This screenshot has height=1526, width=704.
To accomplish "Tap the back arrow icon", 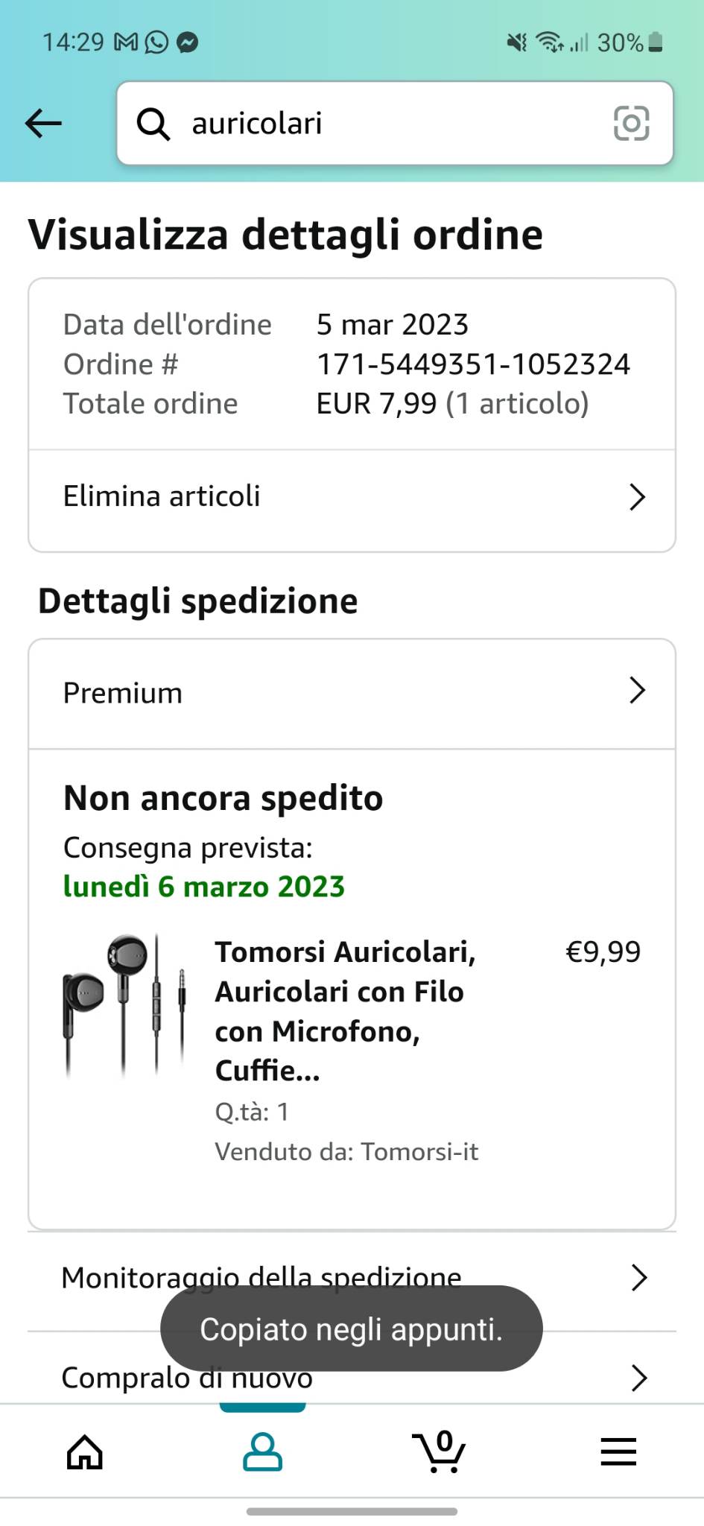I will 43,123.
